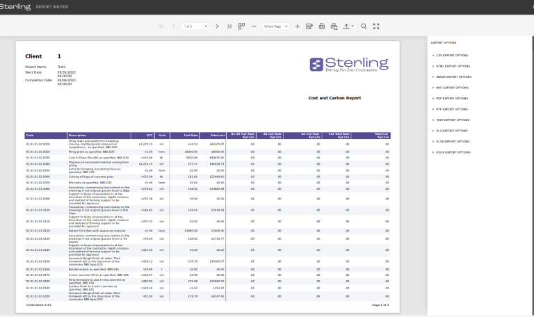
Task: Go to the first page of the report
Action: click(x=162, y=26)
